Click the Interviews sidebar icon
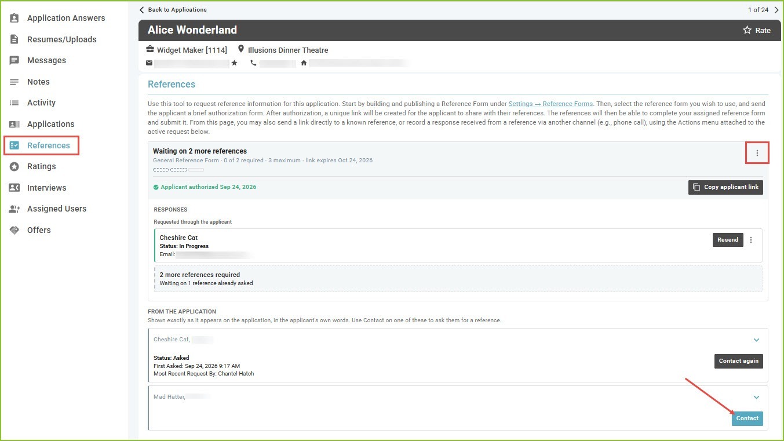Image resolution: width=784 pixels, height=441 pixels. click(x=14, y=188)
